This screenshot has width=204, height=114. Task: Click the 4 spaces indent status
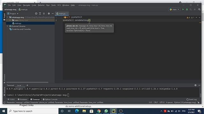click(x=169, y=102)
